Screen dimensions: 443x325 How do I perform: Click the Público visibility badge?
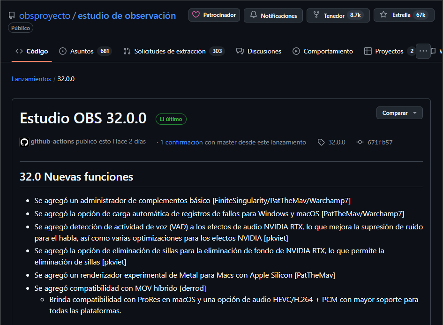click(x=21, y=28)
